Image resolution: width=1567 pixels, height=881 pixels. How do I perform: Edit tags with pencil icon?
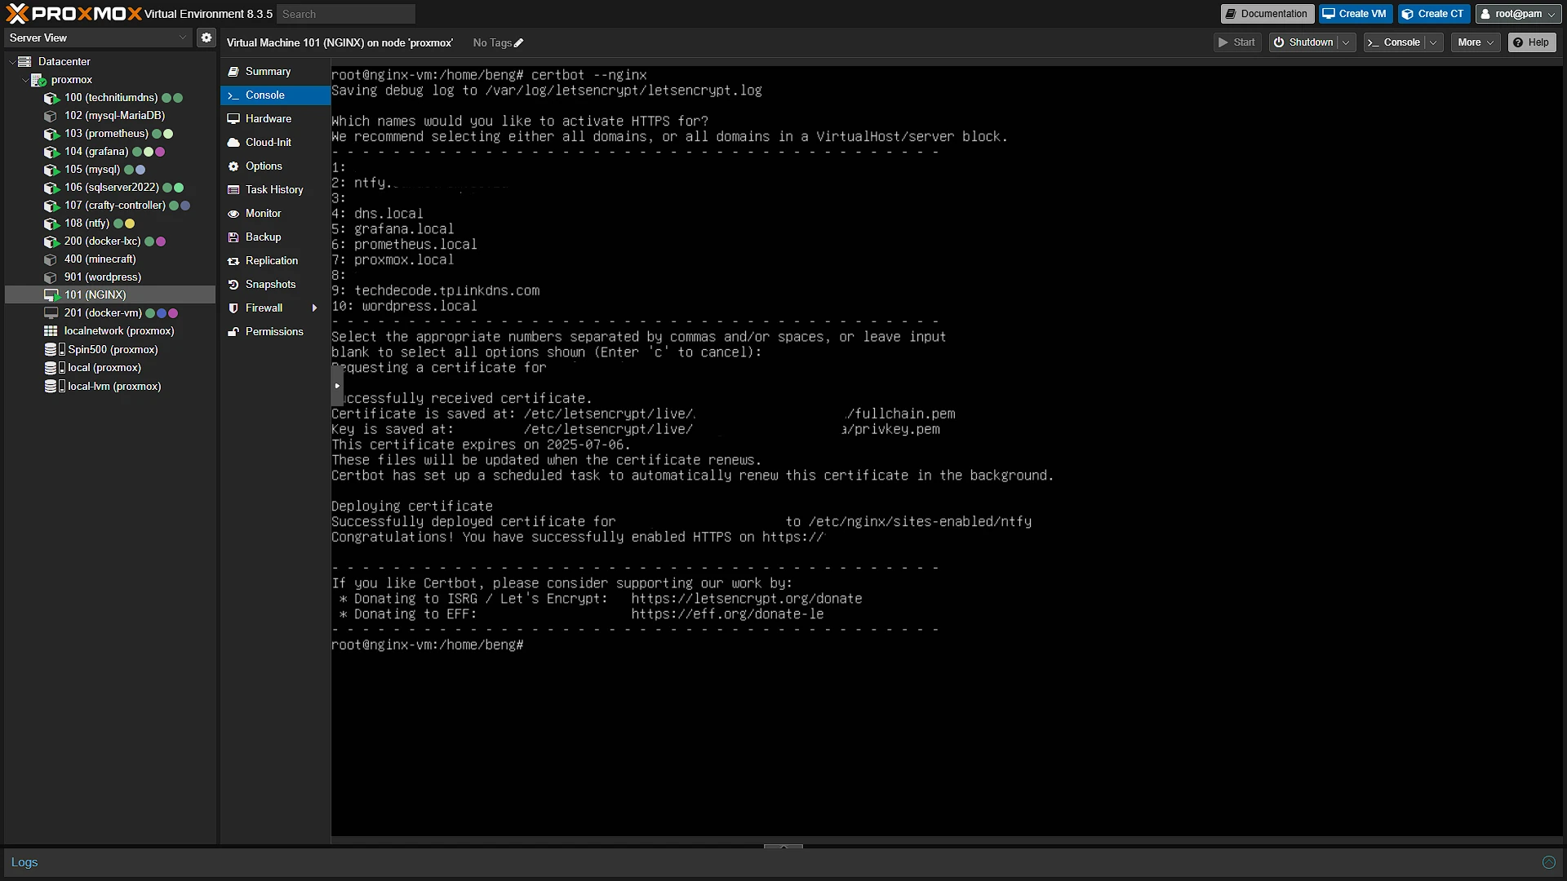[x=518, y=42]
